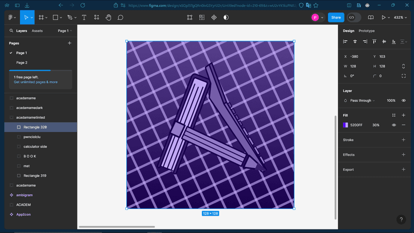The height and width of the screenshot is (233, 414).
Task: Switch to the Prototype tab
Action: point(366,31)
